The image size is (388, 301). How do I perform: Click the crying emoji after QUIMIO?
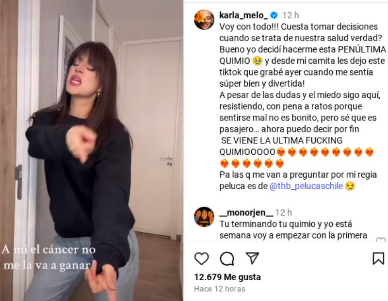point(258,61)
